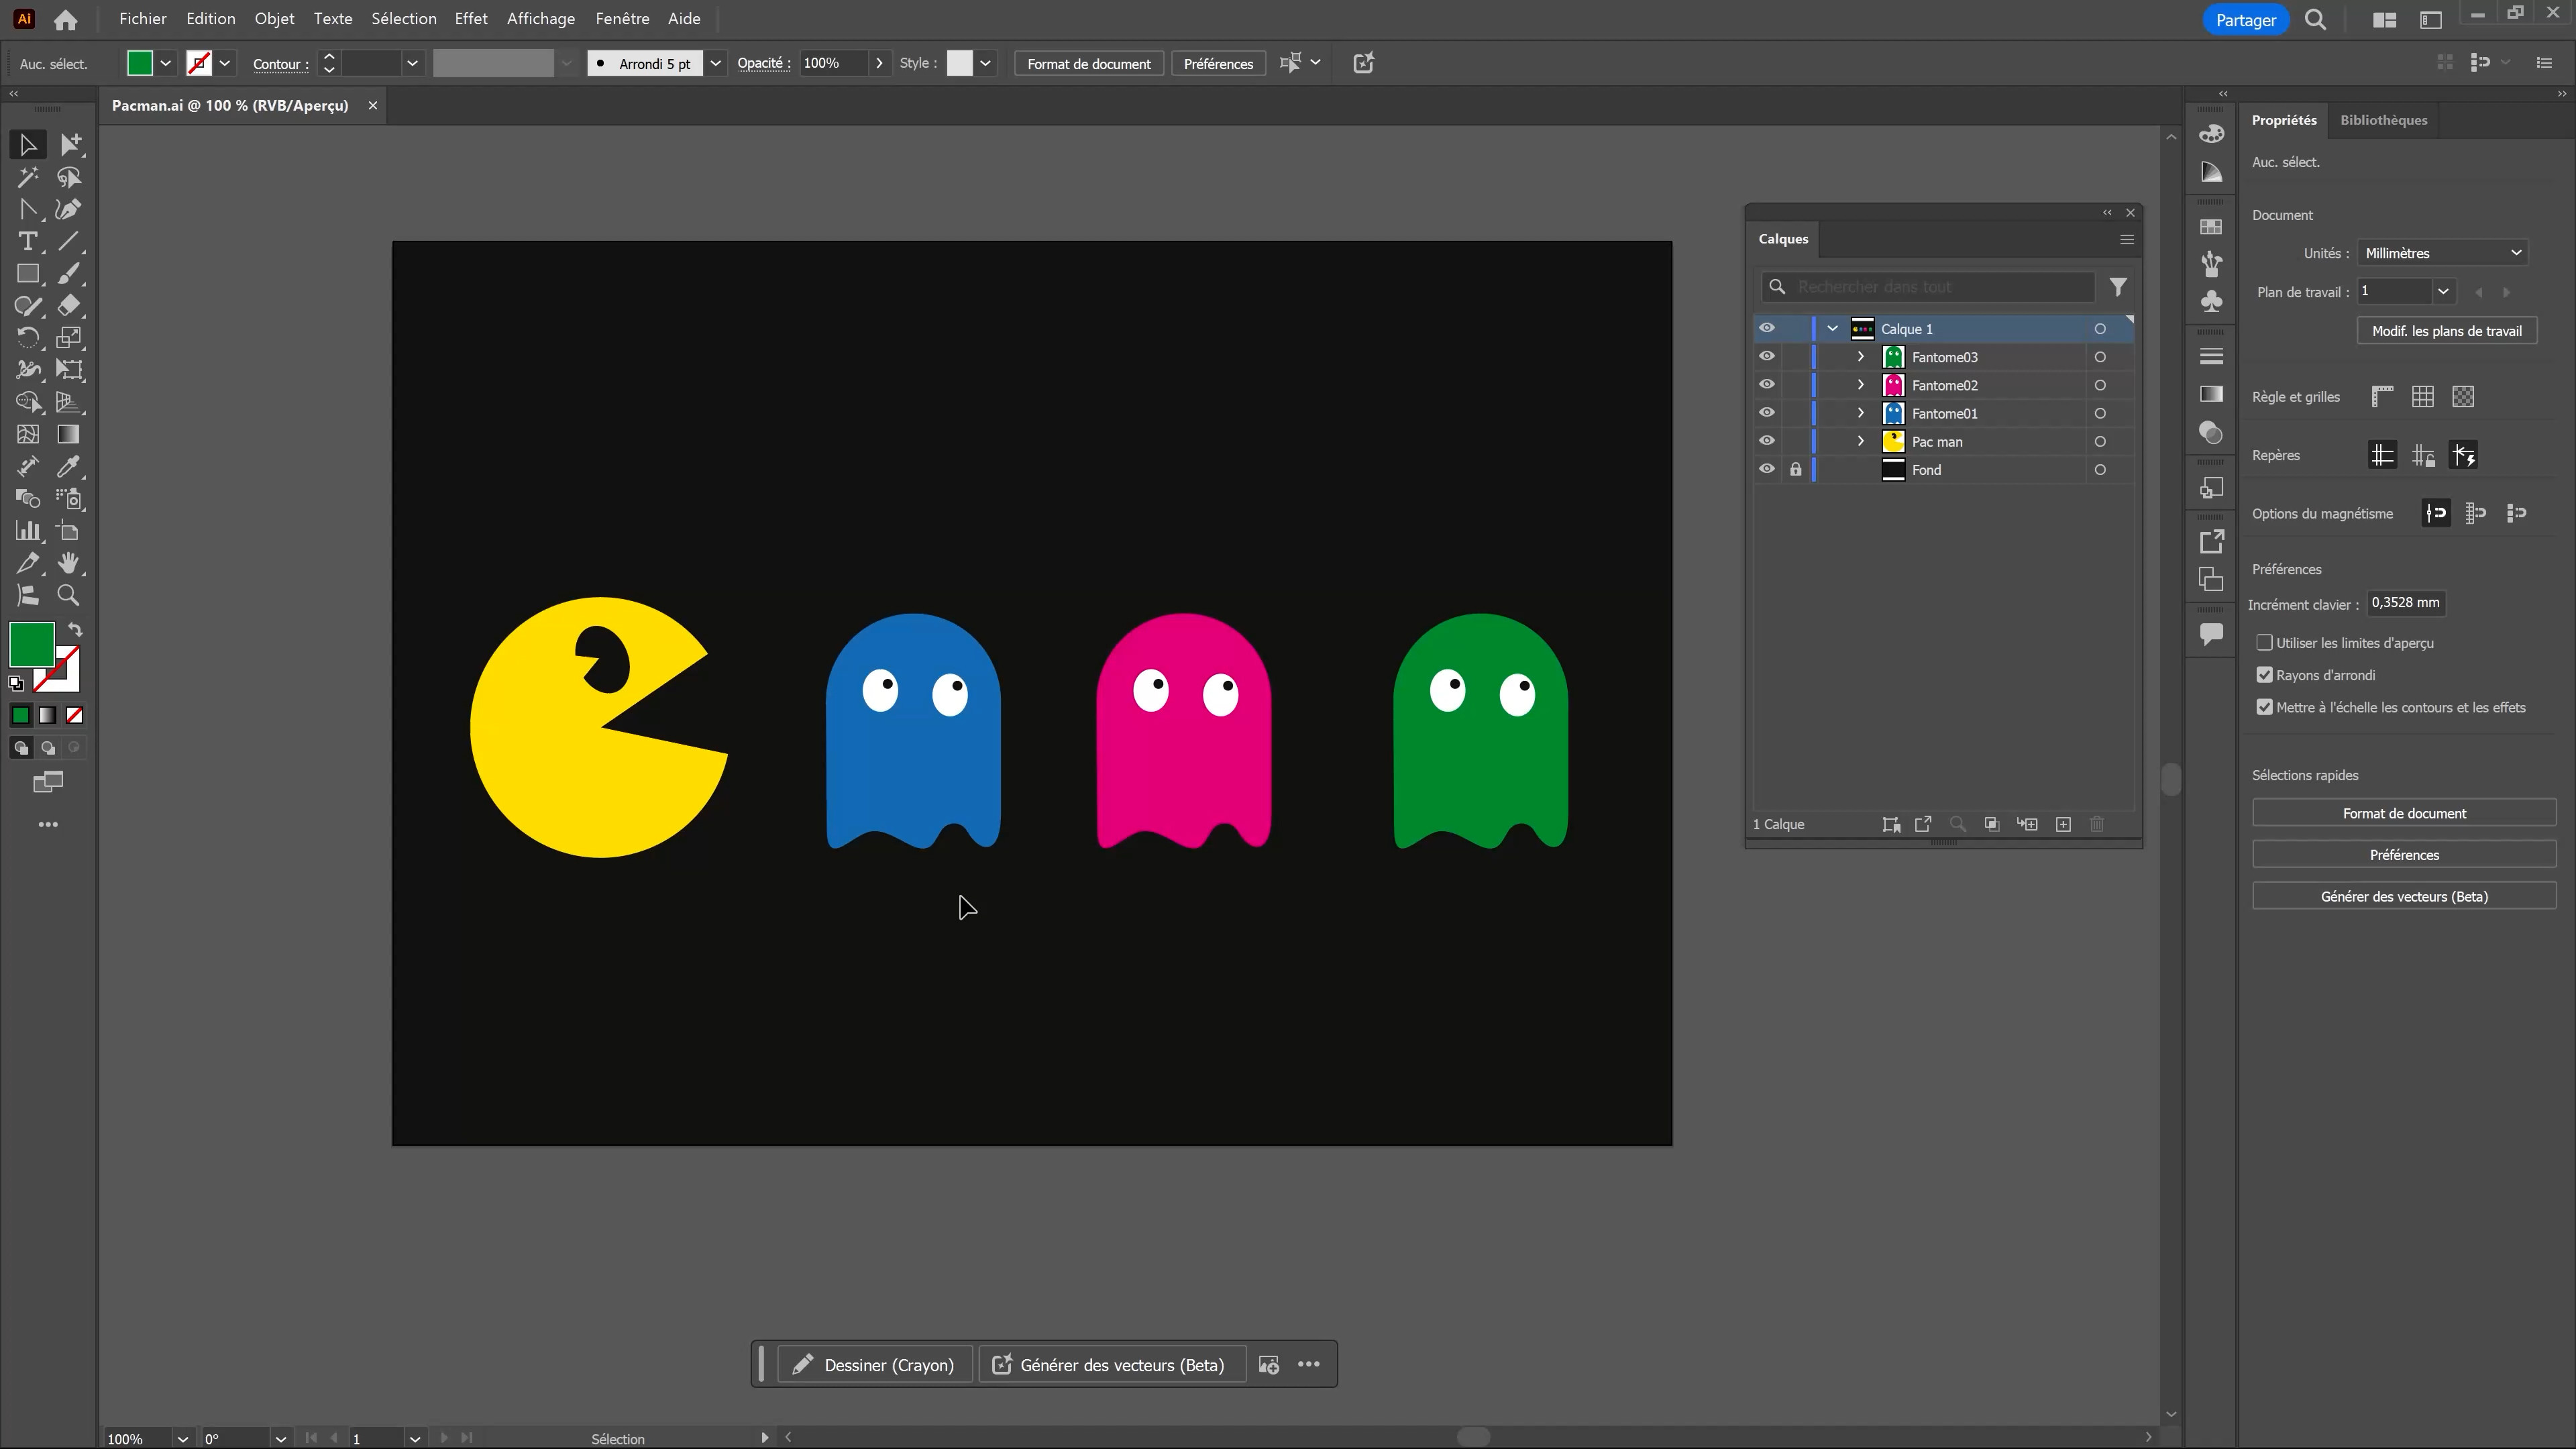The width and height of the screenshot is (2576, 1449).
Task: Click Générer des vecteurs (Beta) in Properties
Action: [x=2403, y=896]
